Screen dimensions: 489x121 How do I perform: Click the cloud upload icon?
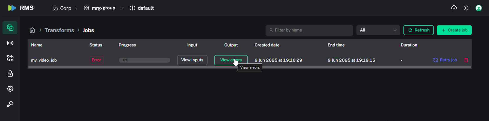coord(454,8)
